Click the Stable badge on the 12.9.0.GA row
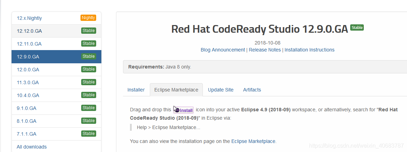Screen dimensions: 407x152 (x=89, y=56)
